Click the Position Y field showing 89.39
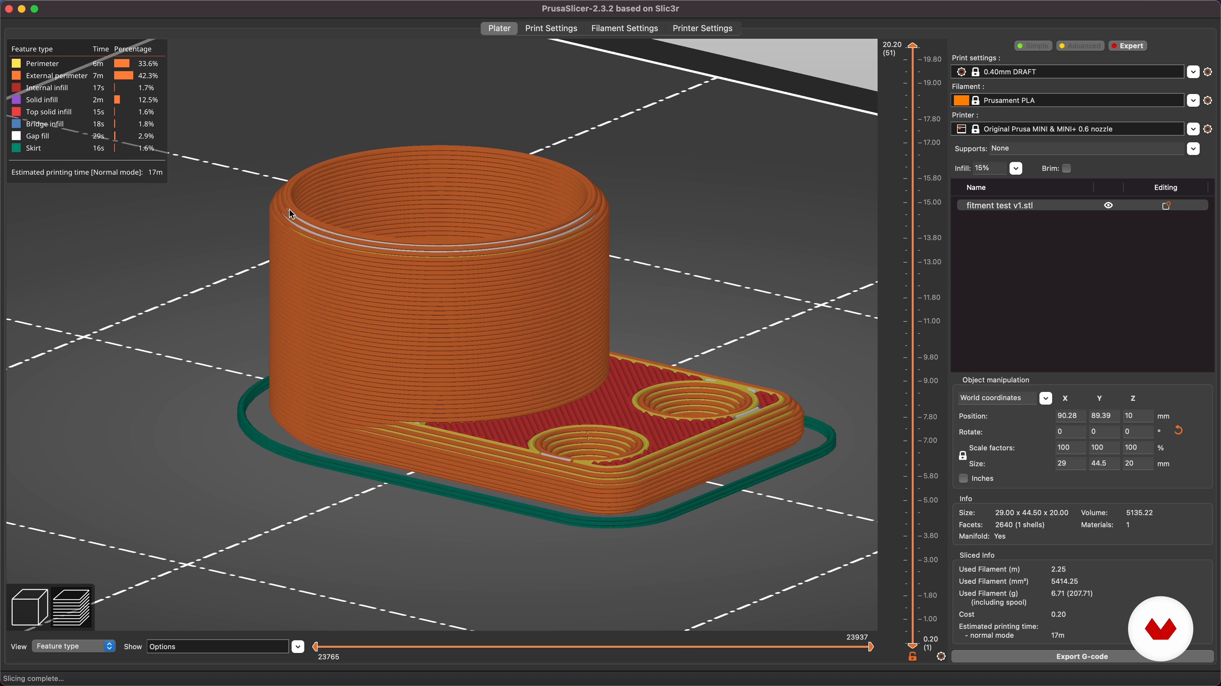This screenshot has width=1221, height=686. click(1104, 416)
